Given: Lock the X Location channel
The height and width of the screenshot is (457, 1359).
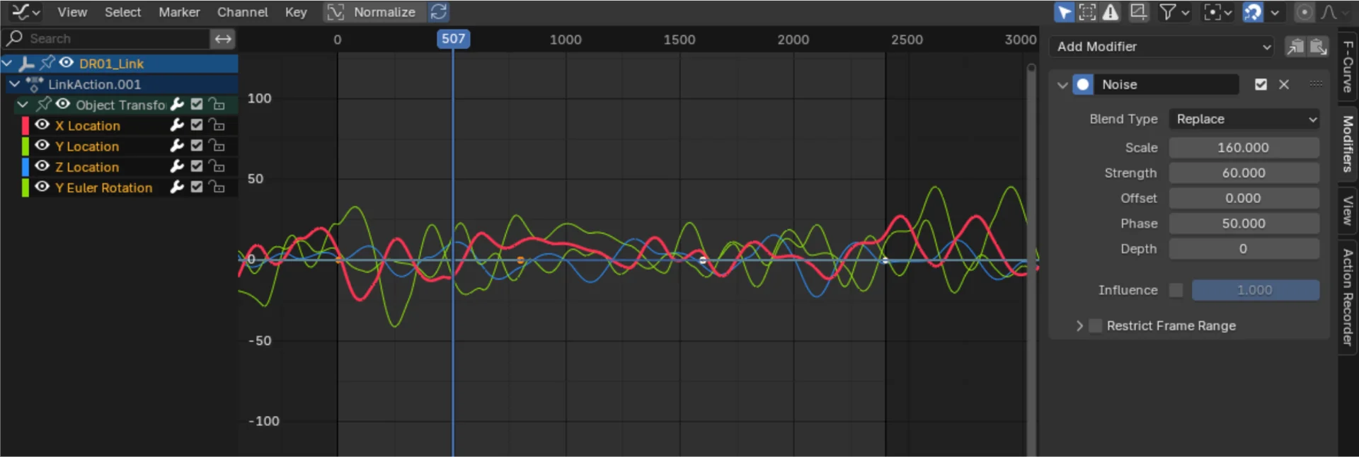Looking at the screenshot, I should (x=217, y=125).
